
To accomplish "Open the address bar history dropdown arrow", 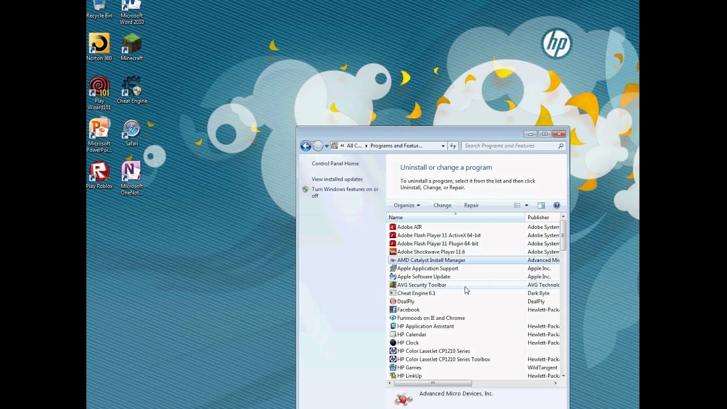I will tap(443, 146).
